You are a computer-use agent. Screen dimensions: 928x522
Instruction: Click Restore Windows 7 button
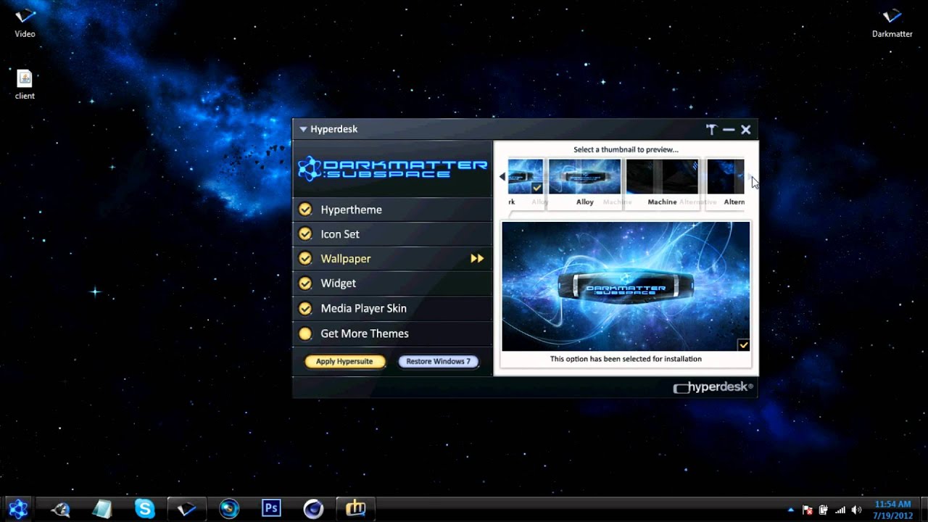(438, 361)
